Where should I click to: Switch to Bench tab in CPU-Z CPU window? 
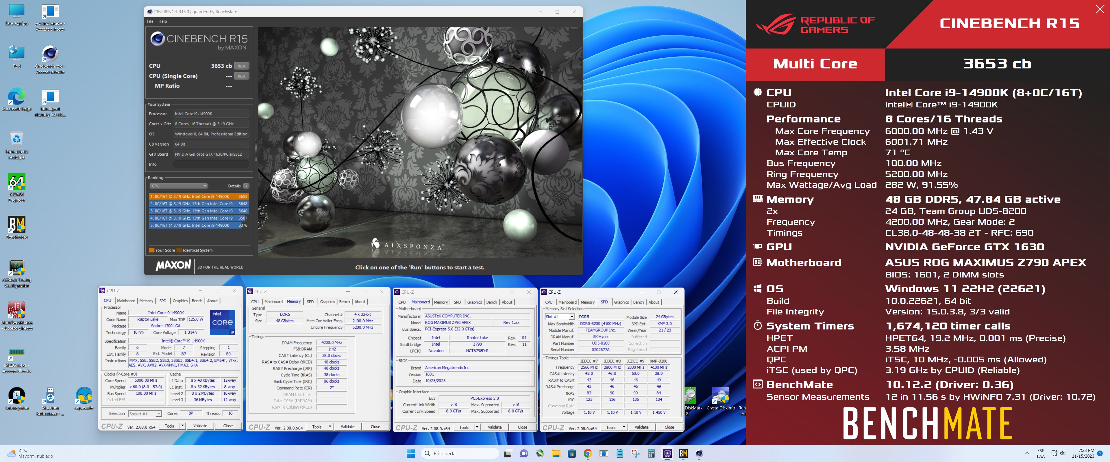point(197,301)
